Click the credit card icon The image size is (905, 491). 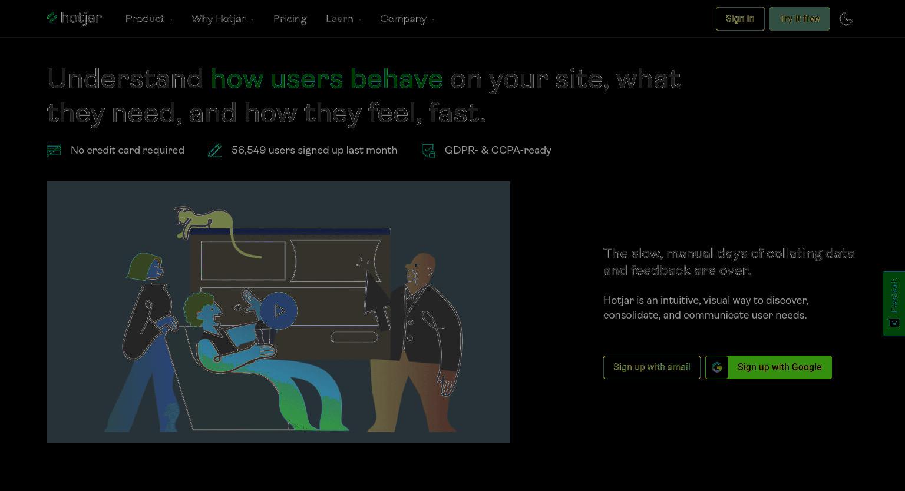pyautogui.click(x=54, y=151)
